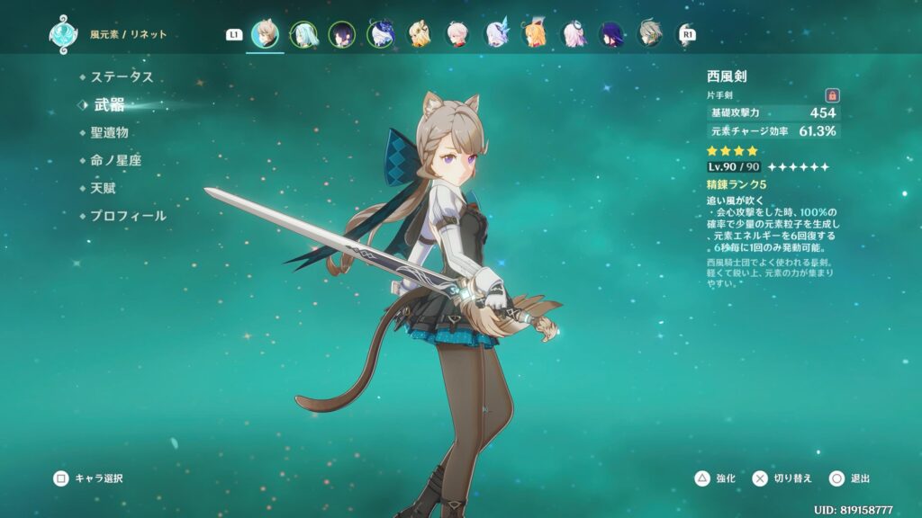Click the R1 next-character button
The height and width of the screenshot is (518, 922).
pyautogui.click(x=687, y=35)
